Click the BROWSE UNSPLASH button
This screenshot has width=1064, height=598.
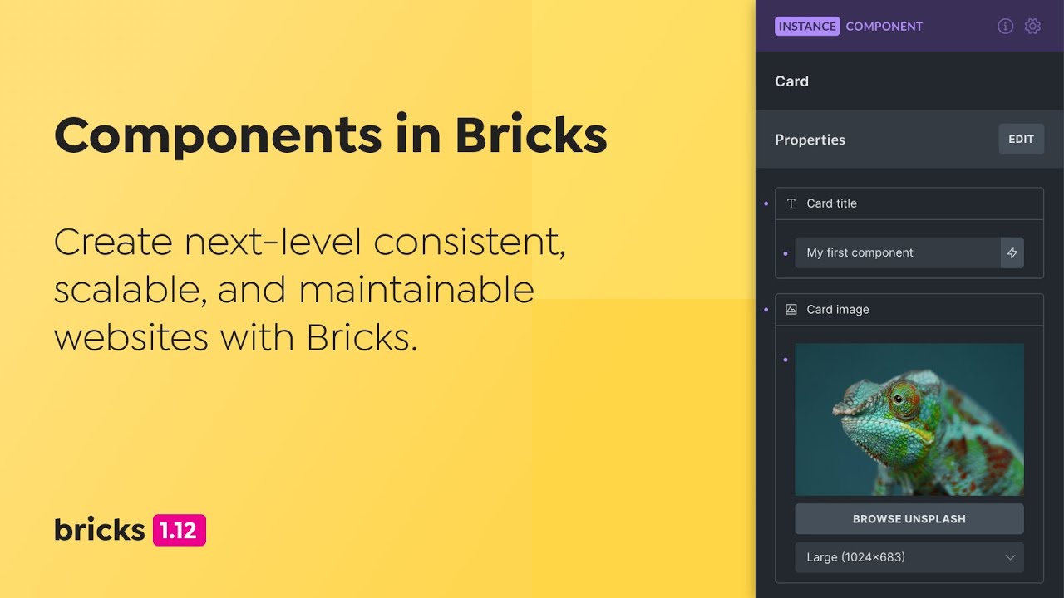tap(909, 519)
